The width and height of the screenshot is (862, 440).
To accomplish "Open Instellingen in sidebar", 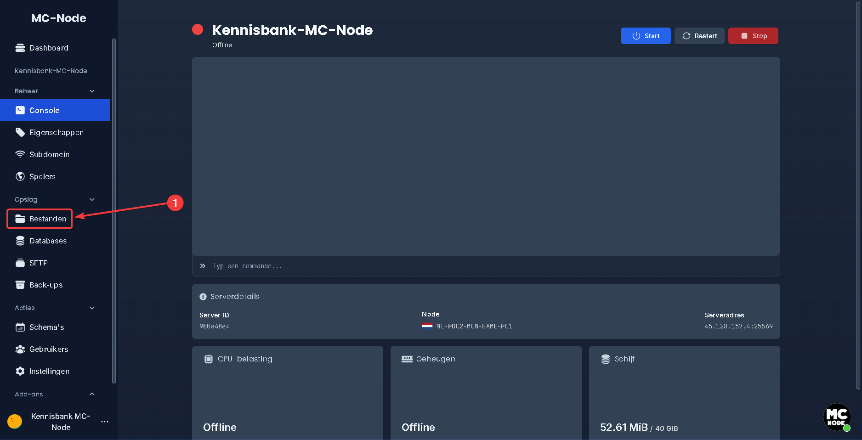I will (x=55, y=371).
